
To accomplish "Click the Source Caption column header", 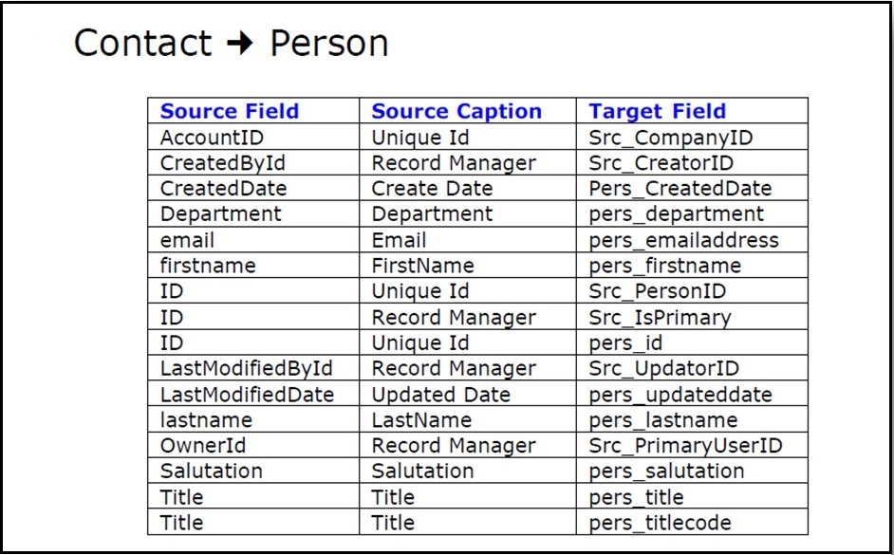I will click(468, 111).
